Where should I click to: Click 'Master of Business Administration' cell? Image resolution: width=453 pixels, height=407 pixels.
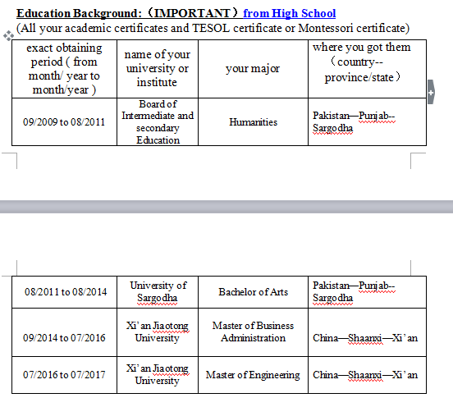point(253,332)
